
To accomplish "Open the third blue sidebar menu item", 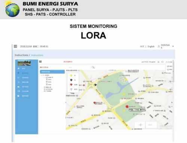I will click(x=23, y=78).
